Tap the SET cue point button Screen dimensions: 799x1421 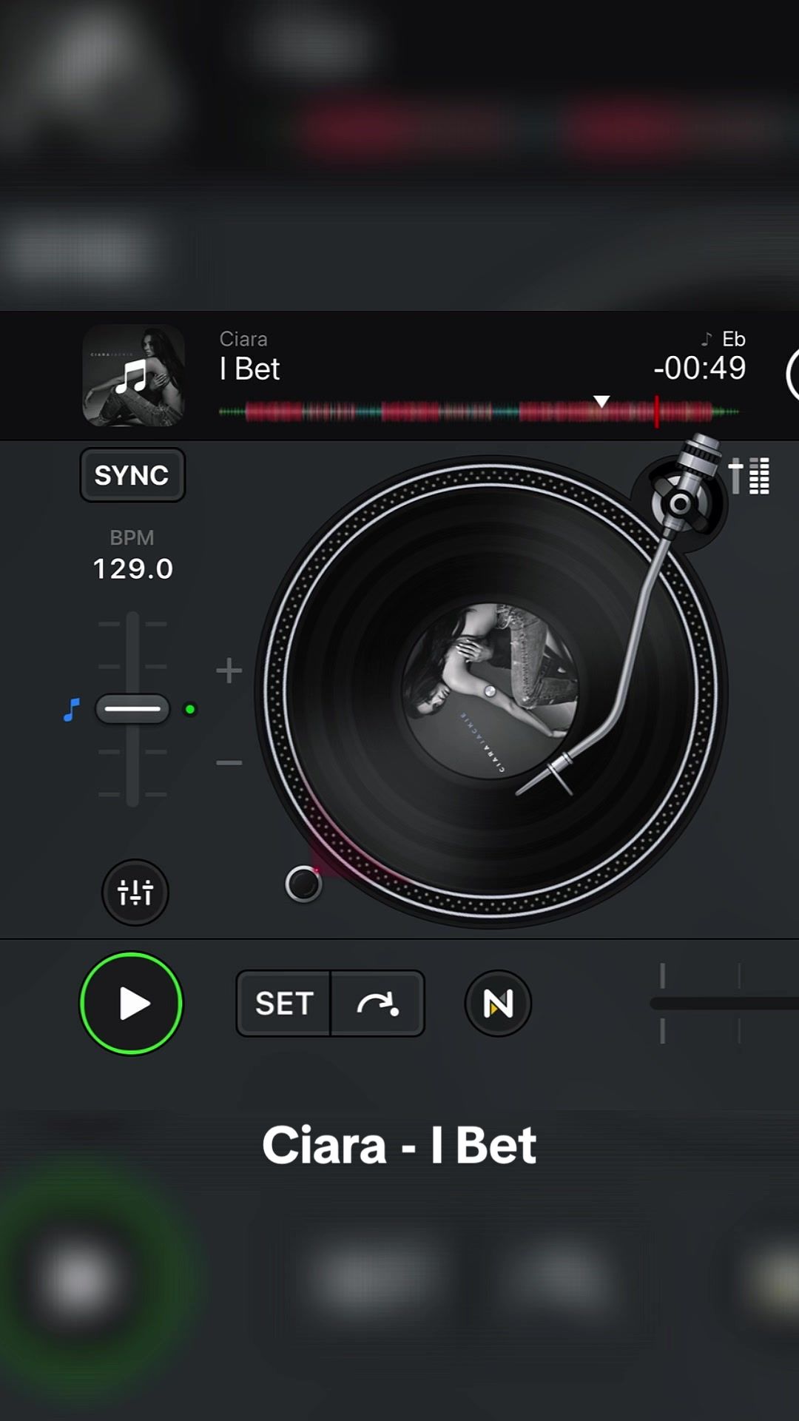click(283, 1004)
